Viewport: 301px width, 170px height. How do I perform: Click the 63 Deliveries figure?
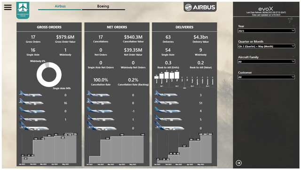[168, 37]
